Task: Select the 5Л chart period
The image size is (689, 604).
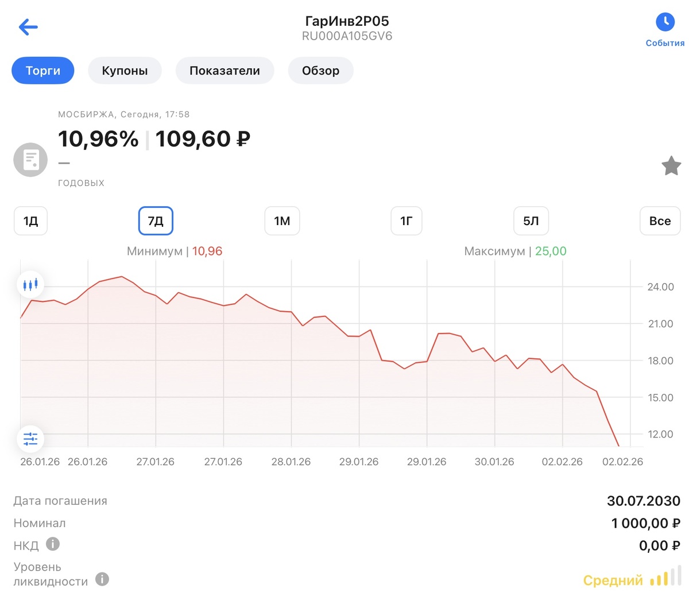Action: (531, 221)
